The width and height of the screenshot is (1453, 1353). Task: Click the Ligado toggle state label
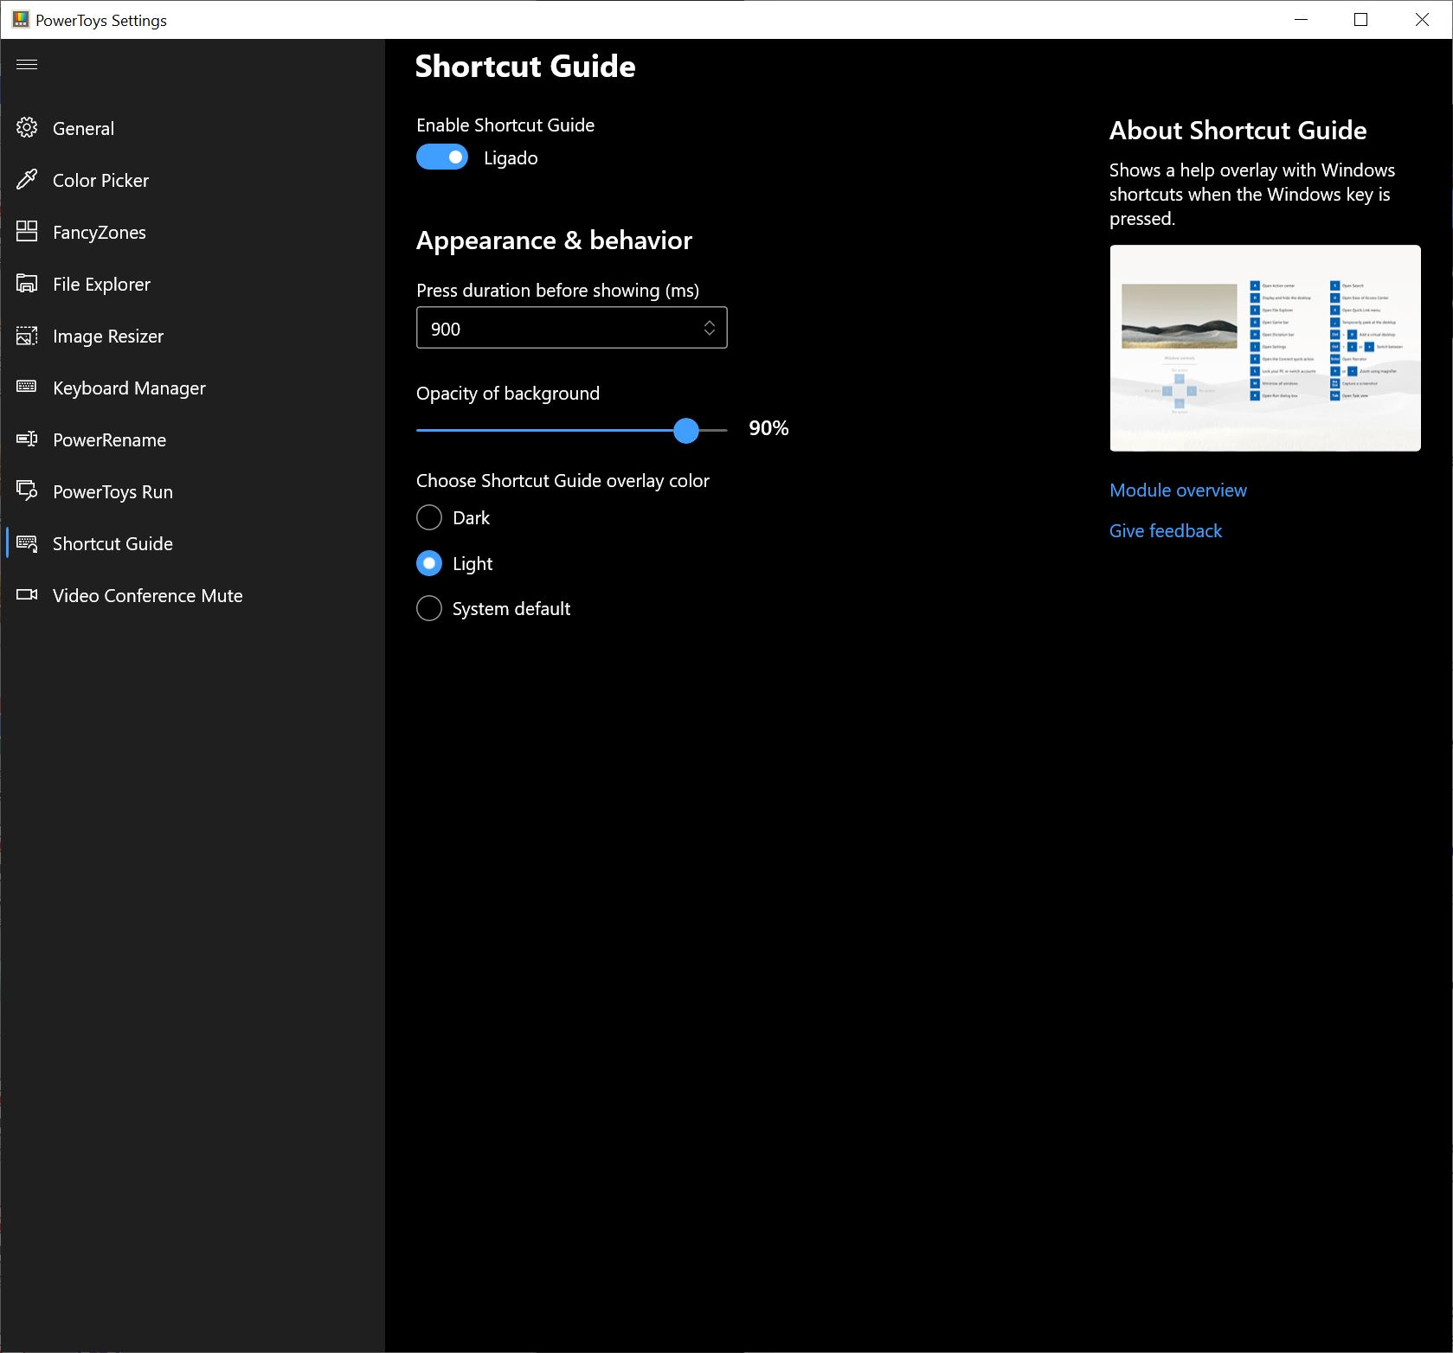click(x=511, y=158)
